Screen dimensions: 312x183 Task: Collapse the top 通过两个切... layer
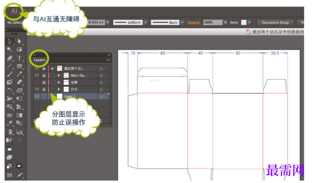click(52, 69)
